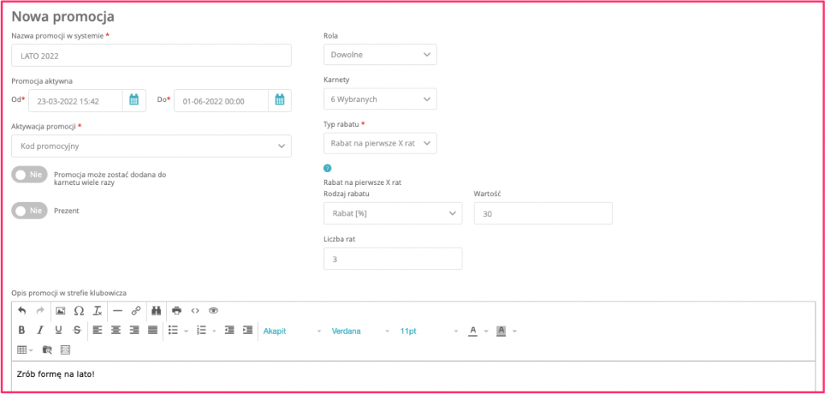Image resolution: width=825 pixels, height=394 pixels.
Task: View source code with the angle-brackets icon
Action: [195, 311]
